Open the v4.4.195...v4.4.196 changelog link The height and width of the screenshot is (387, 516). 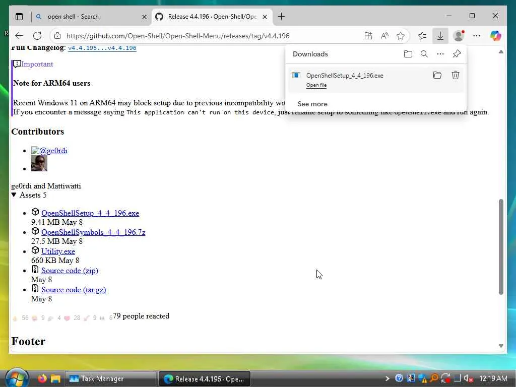tap(102, 48)
